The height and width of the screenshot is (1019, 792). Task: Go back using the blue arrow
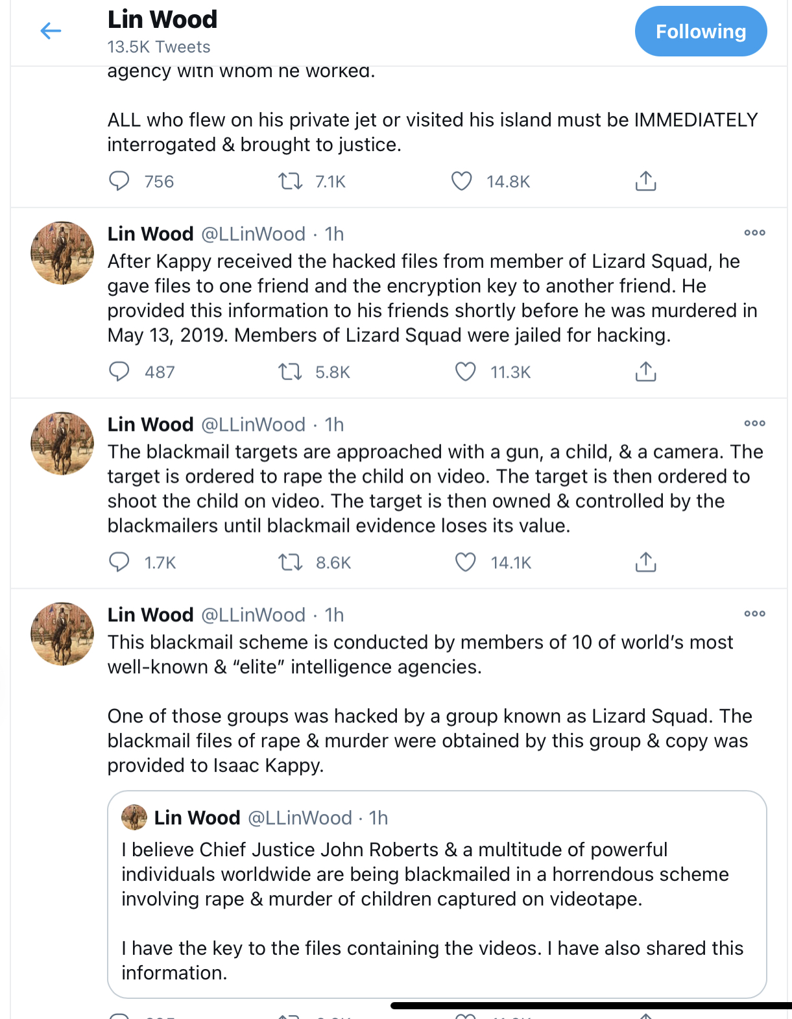(51, 30)
